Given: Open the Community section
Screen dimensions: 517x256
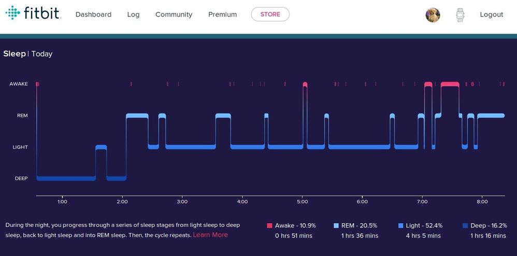Looking at the screenshot, I should click(174, 14).
